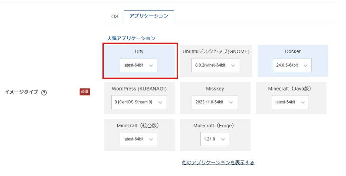Click the help icon beside イメージタイプ
The image size is (346, 176).
click(x=44, y=92)
